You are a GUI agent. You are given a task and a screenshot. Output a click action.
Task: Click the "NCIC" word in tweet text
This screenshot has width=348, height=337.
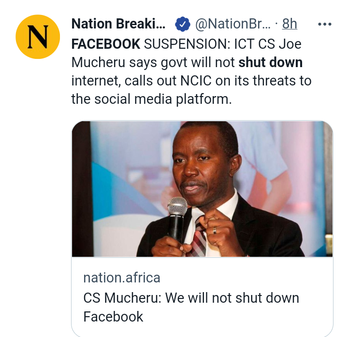(x=196, y=81)
